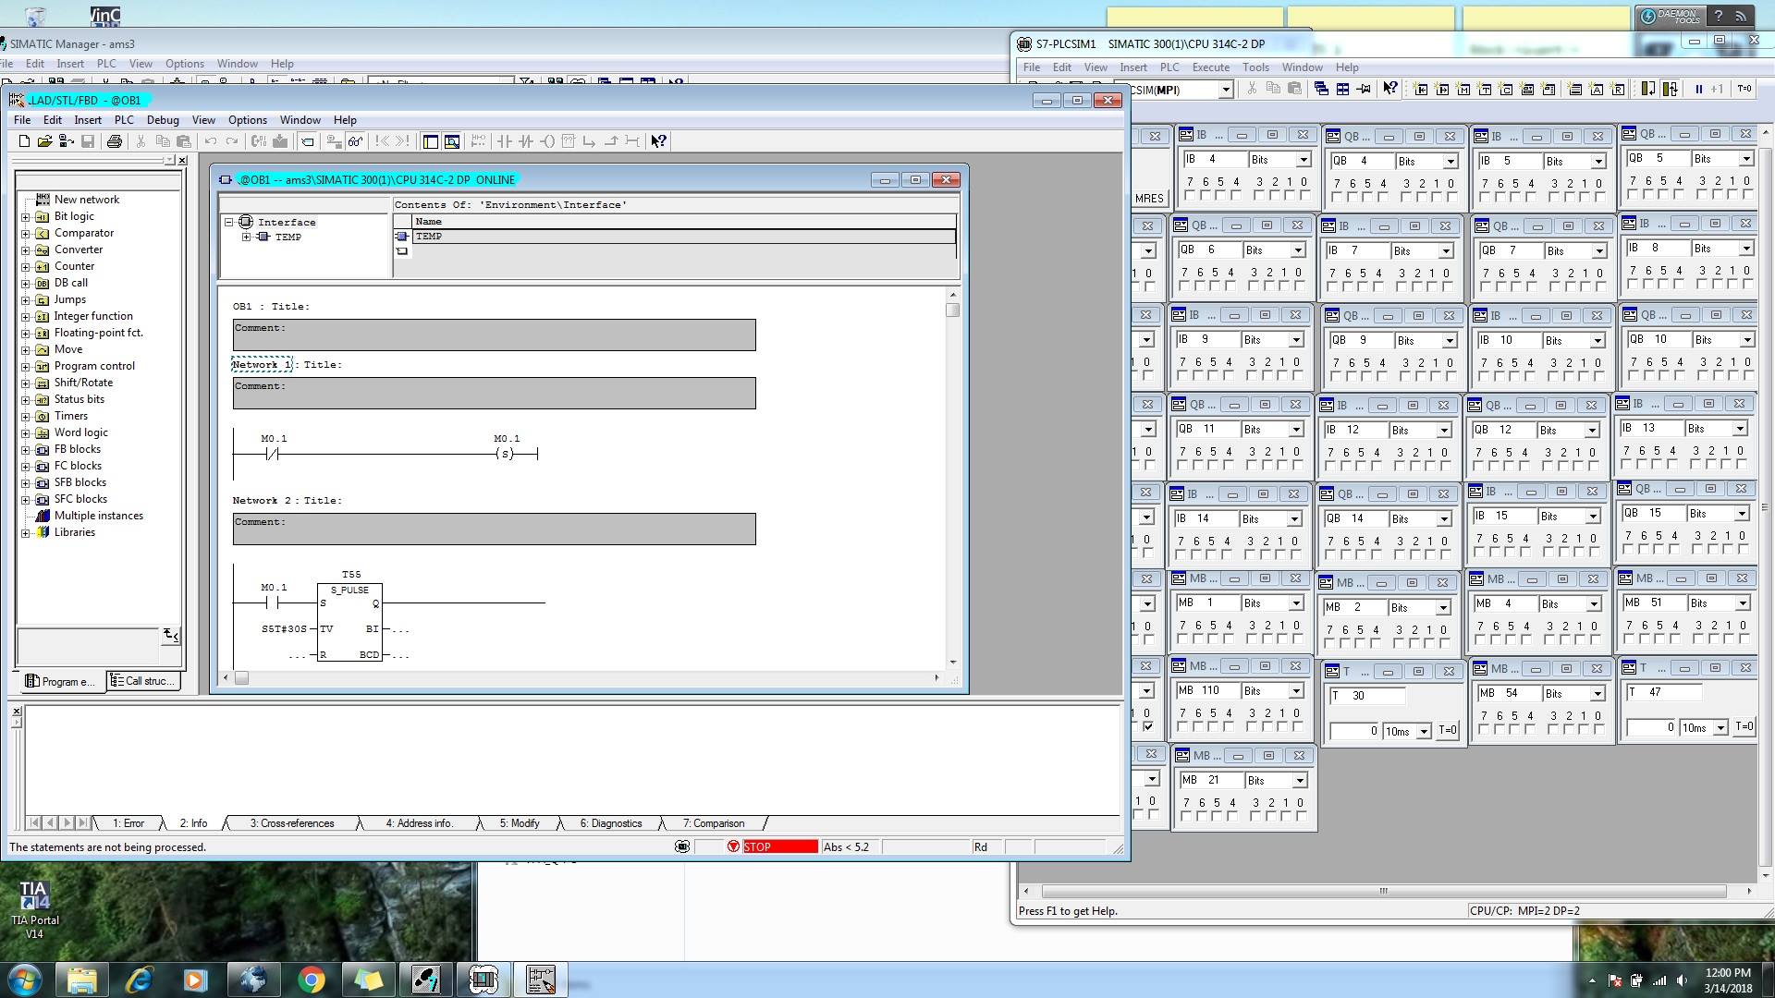Open the Bits format dropdown for IB 4
Image resolution: width=1775 pixels, height=998 pixels.
(1304, 160)
